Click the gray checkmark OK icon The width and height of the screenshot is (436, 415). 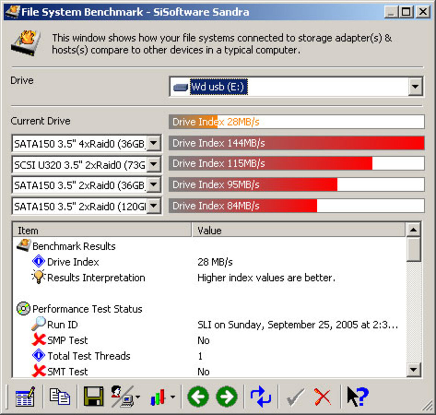[x=295, y=397]
